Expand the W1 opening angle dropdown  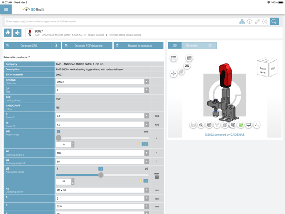(147, 153)
